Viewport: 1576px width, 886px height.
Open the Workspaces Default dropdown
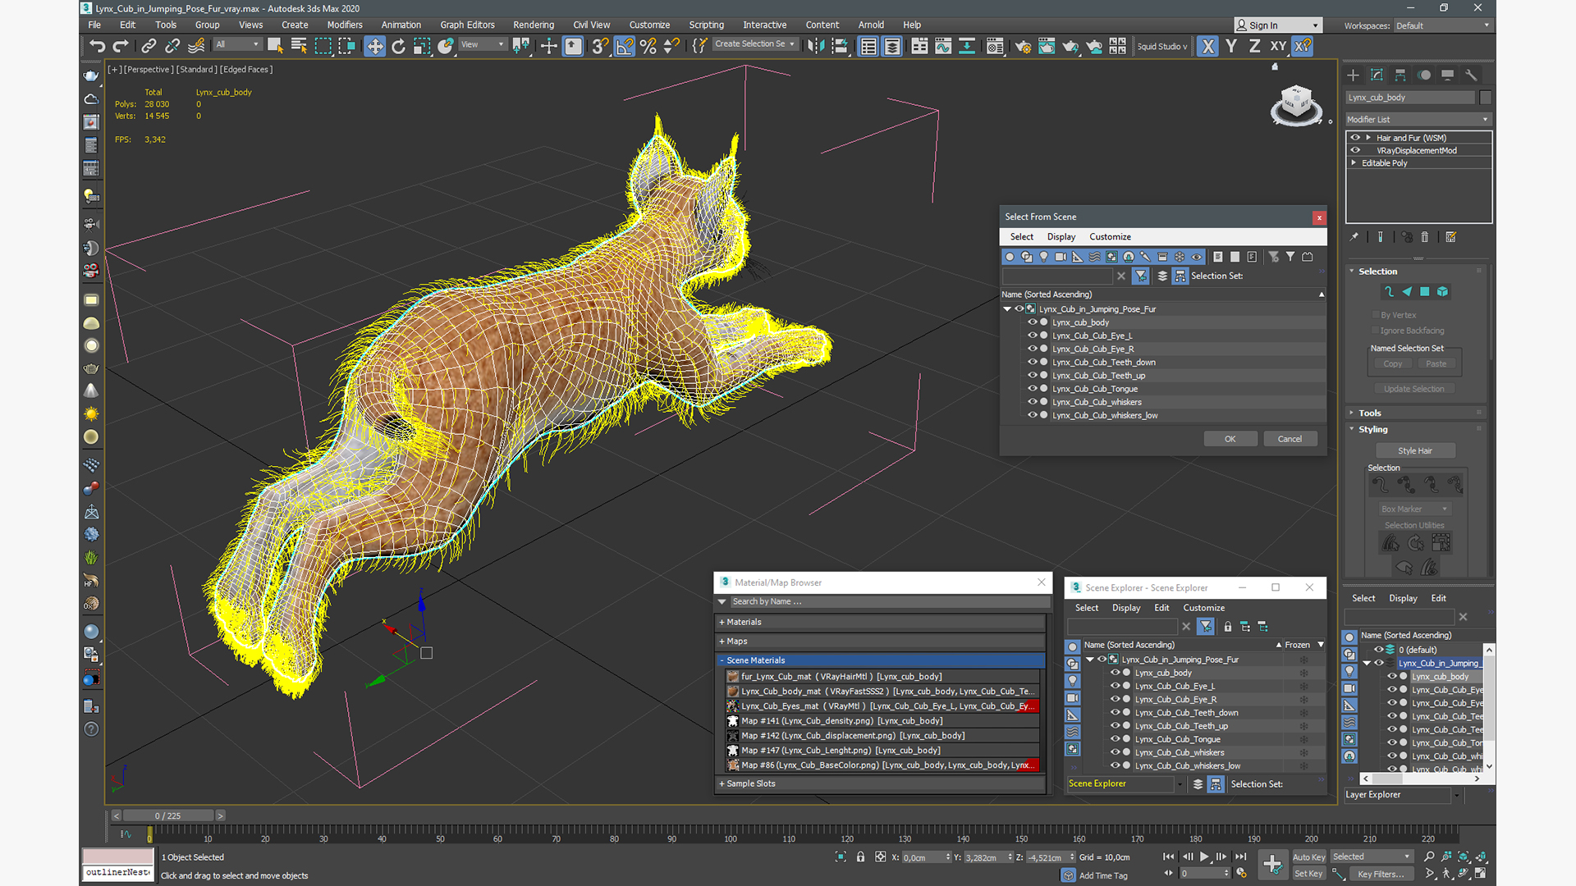pyautogui.click(x=1442, y=25)
